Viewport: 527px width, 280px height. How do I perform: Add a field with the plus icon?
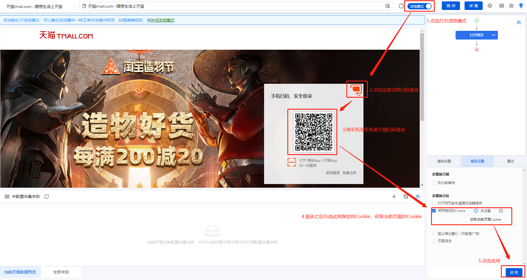[394, 197]
